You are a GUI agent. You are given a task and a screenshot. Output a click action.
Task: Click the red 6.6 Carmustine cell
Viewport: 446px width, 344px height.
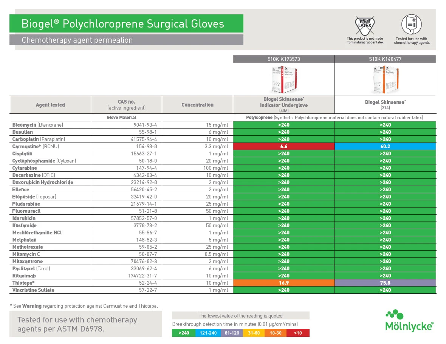[284, 146]
